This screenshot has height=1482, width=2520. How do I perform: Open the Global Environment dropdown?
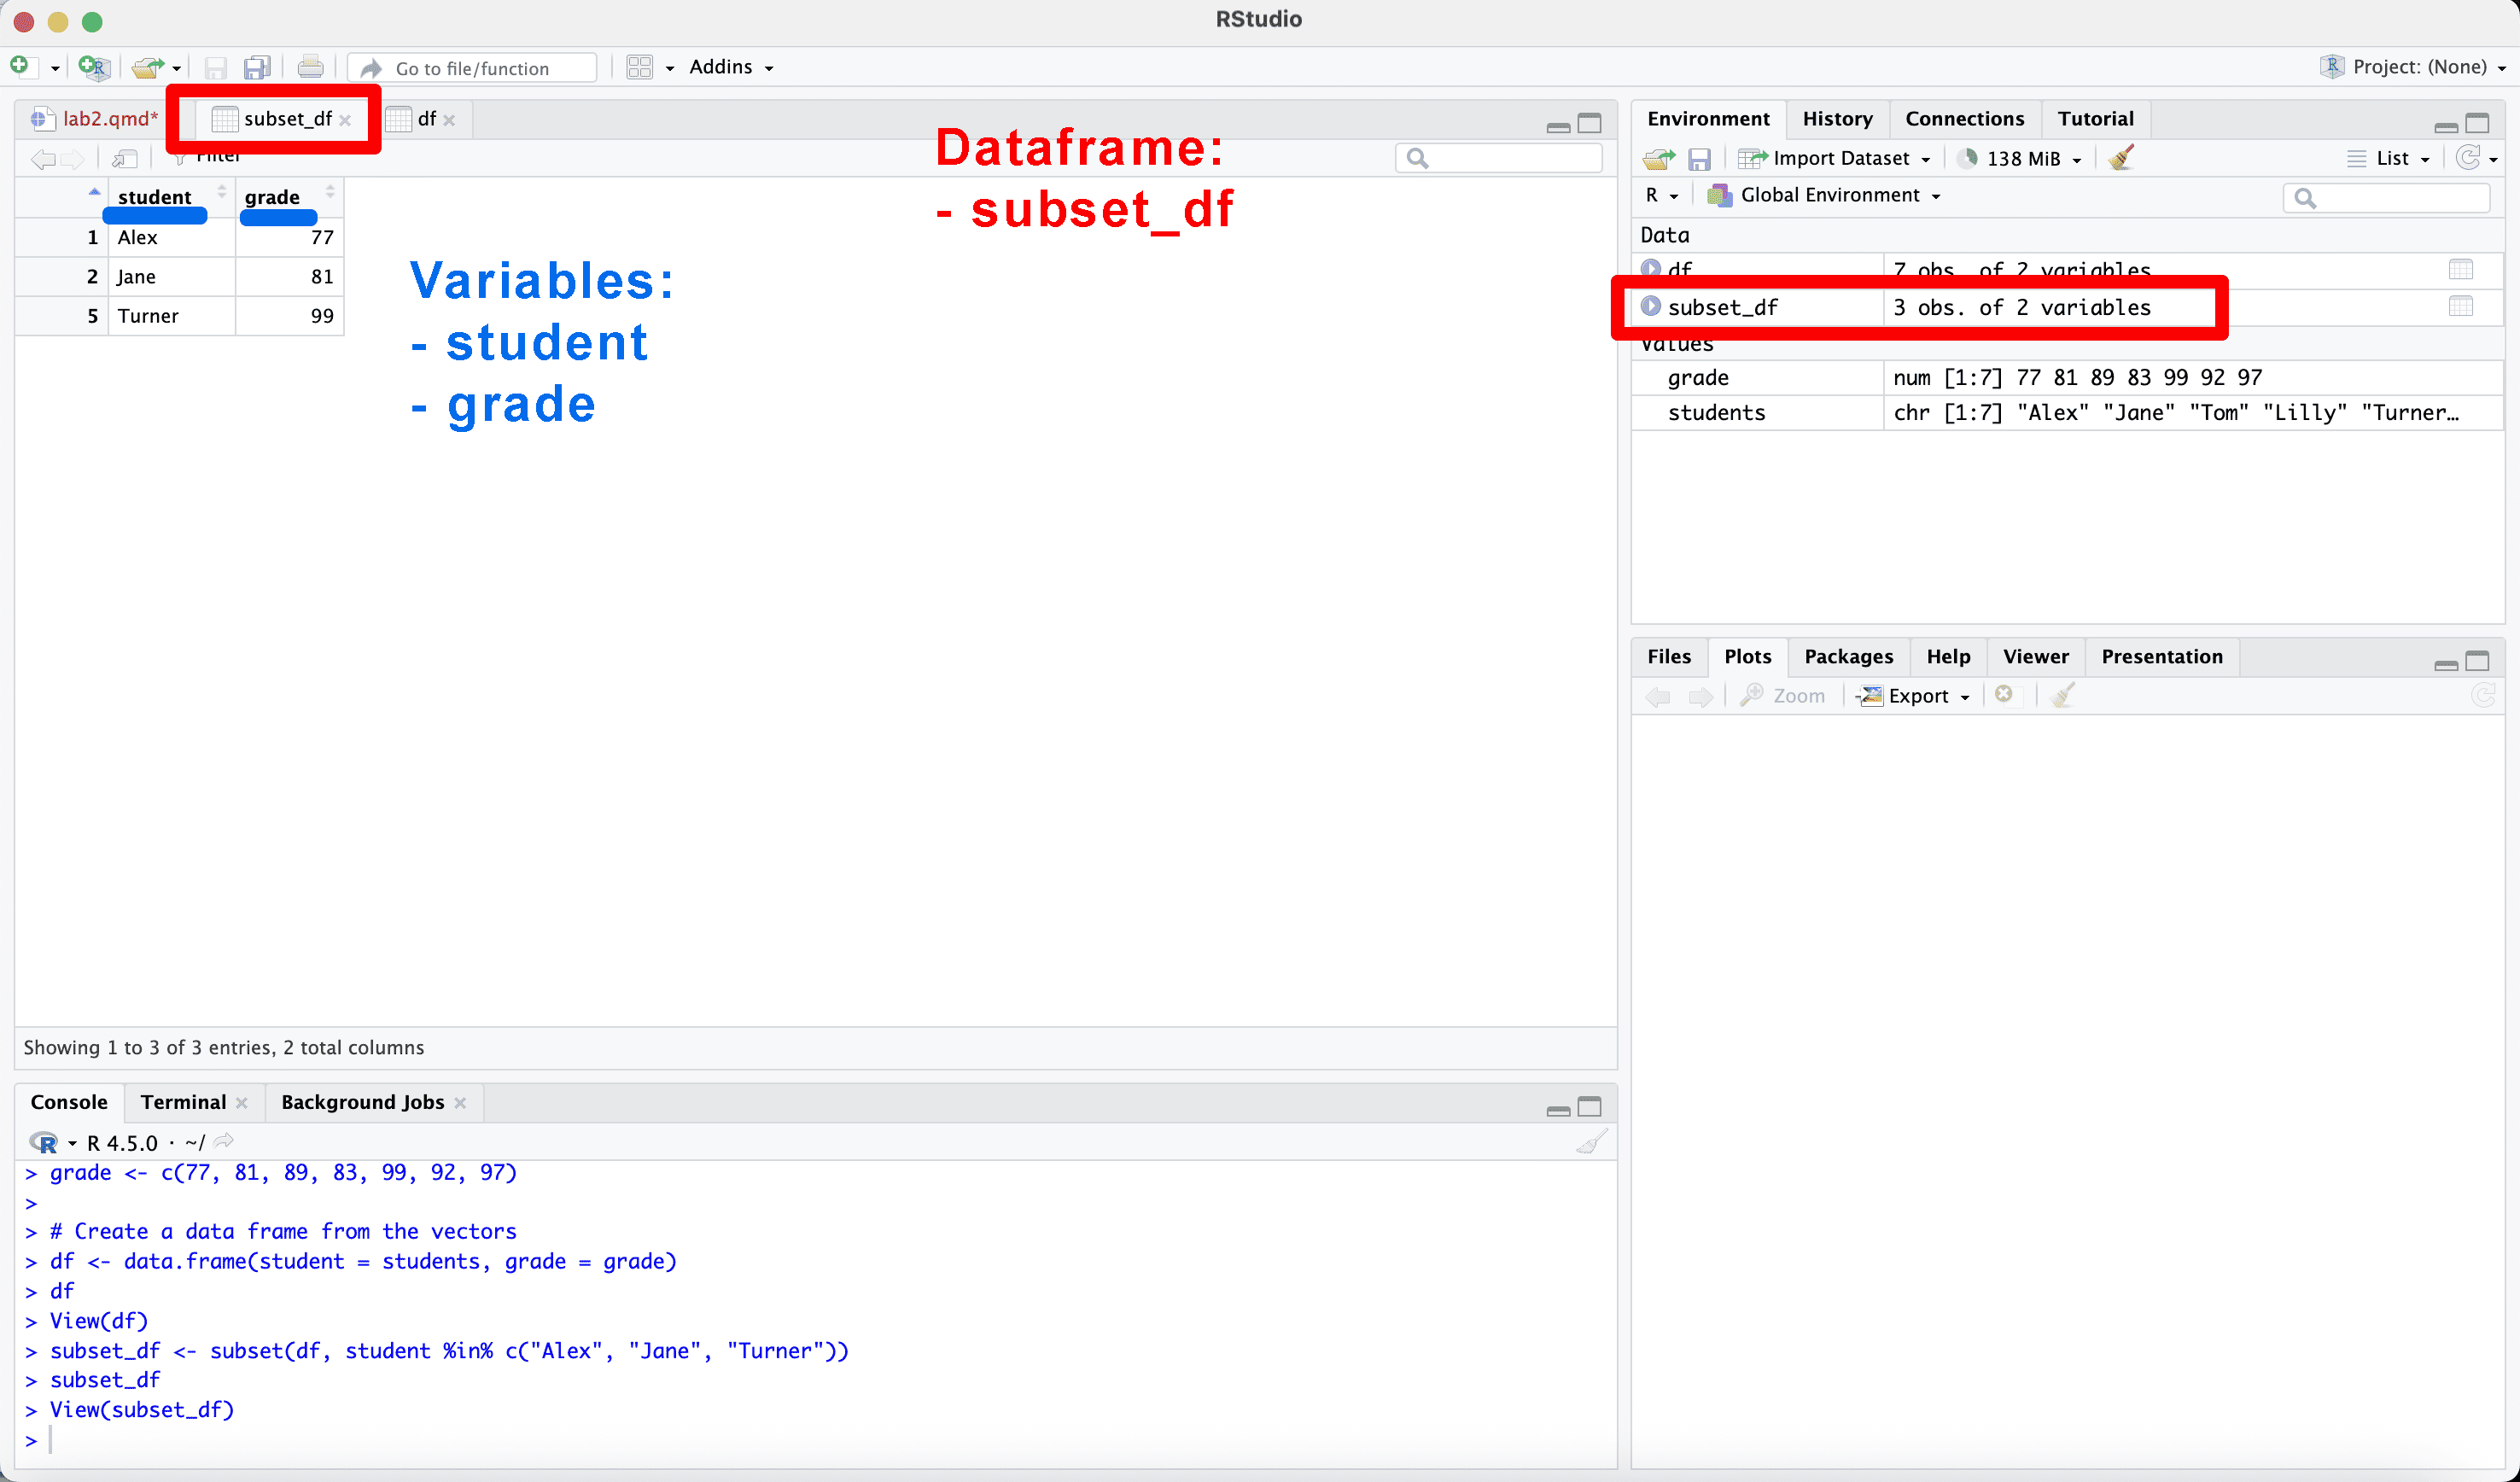pyautogui.click(x=1830, y=195)
